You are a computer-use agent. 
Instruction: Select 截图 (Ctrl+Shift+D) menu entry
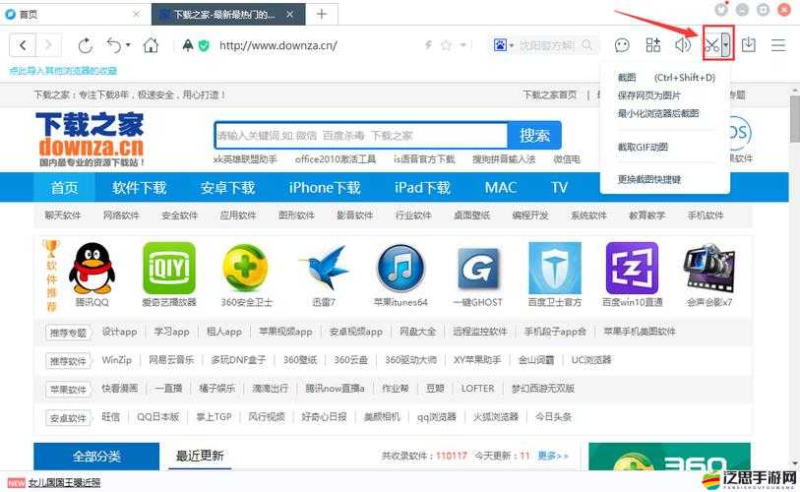(x=666, y=78)
